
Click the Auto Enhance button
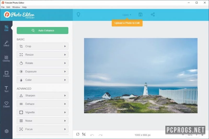click(43, 30)
